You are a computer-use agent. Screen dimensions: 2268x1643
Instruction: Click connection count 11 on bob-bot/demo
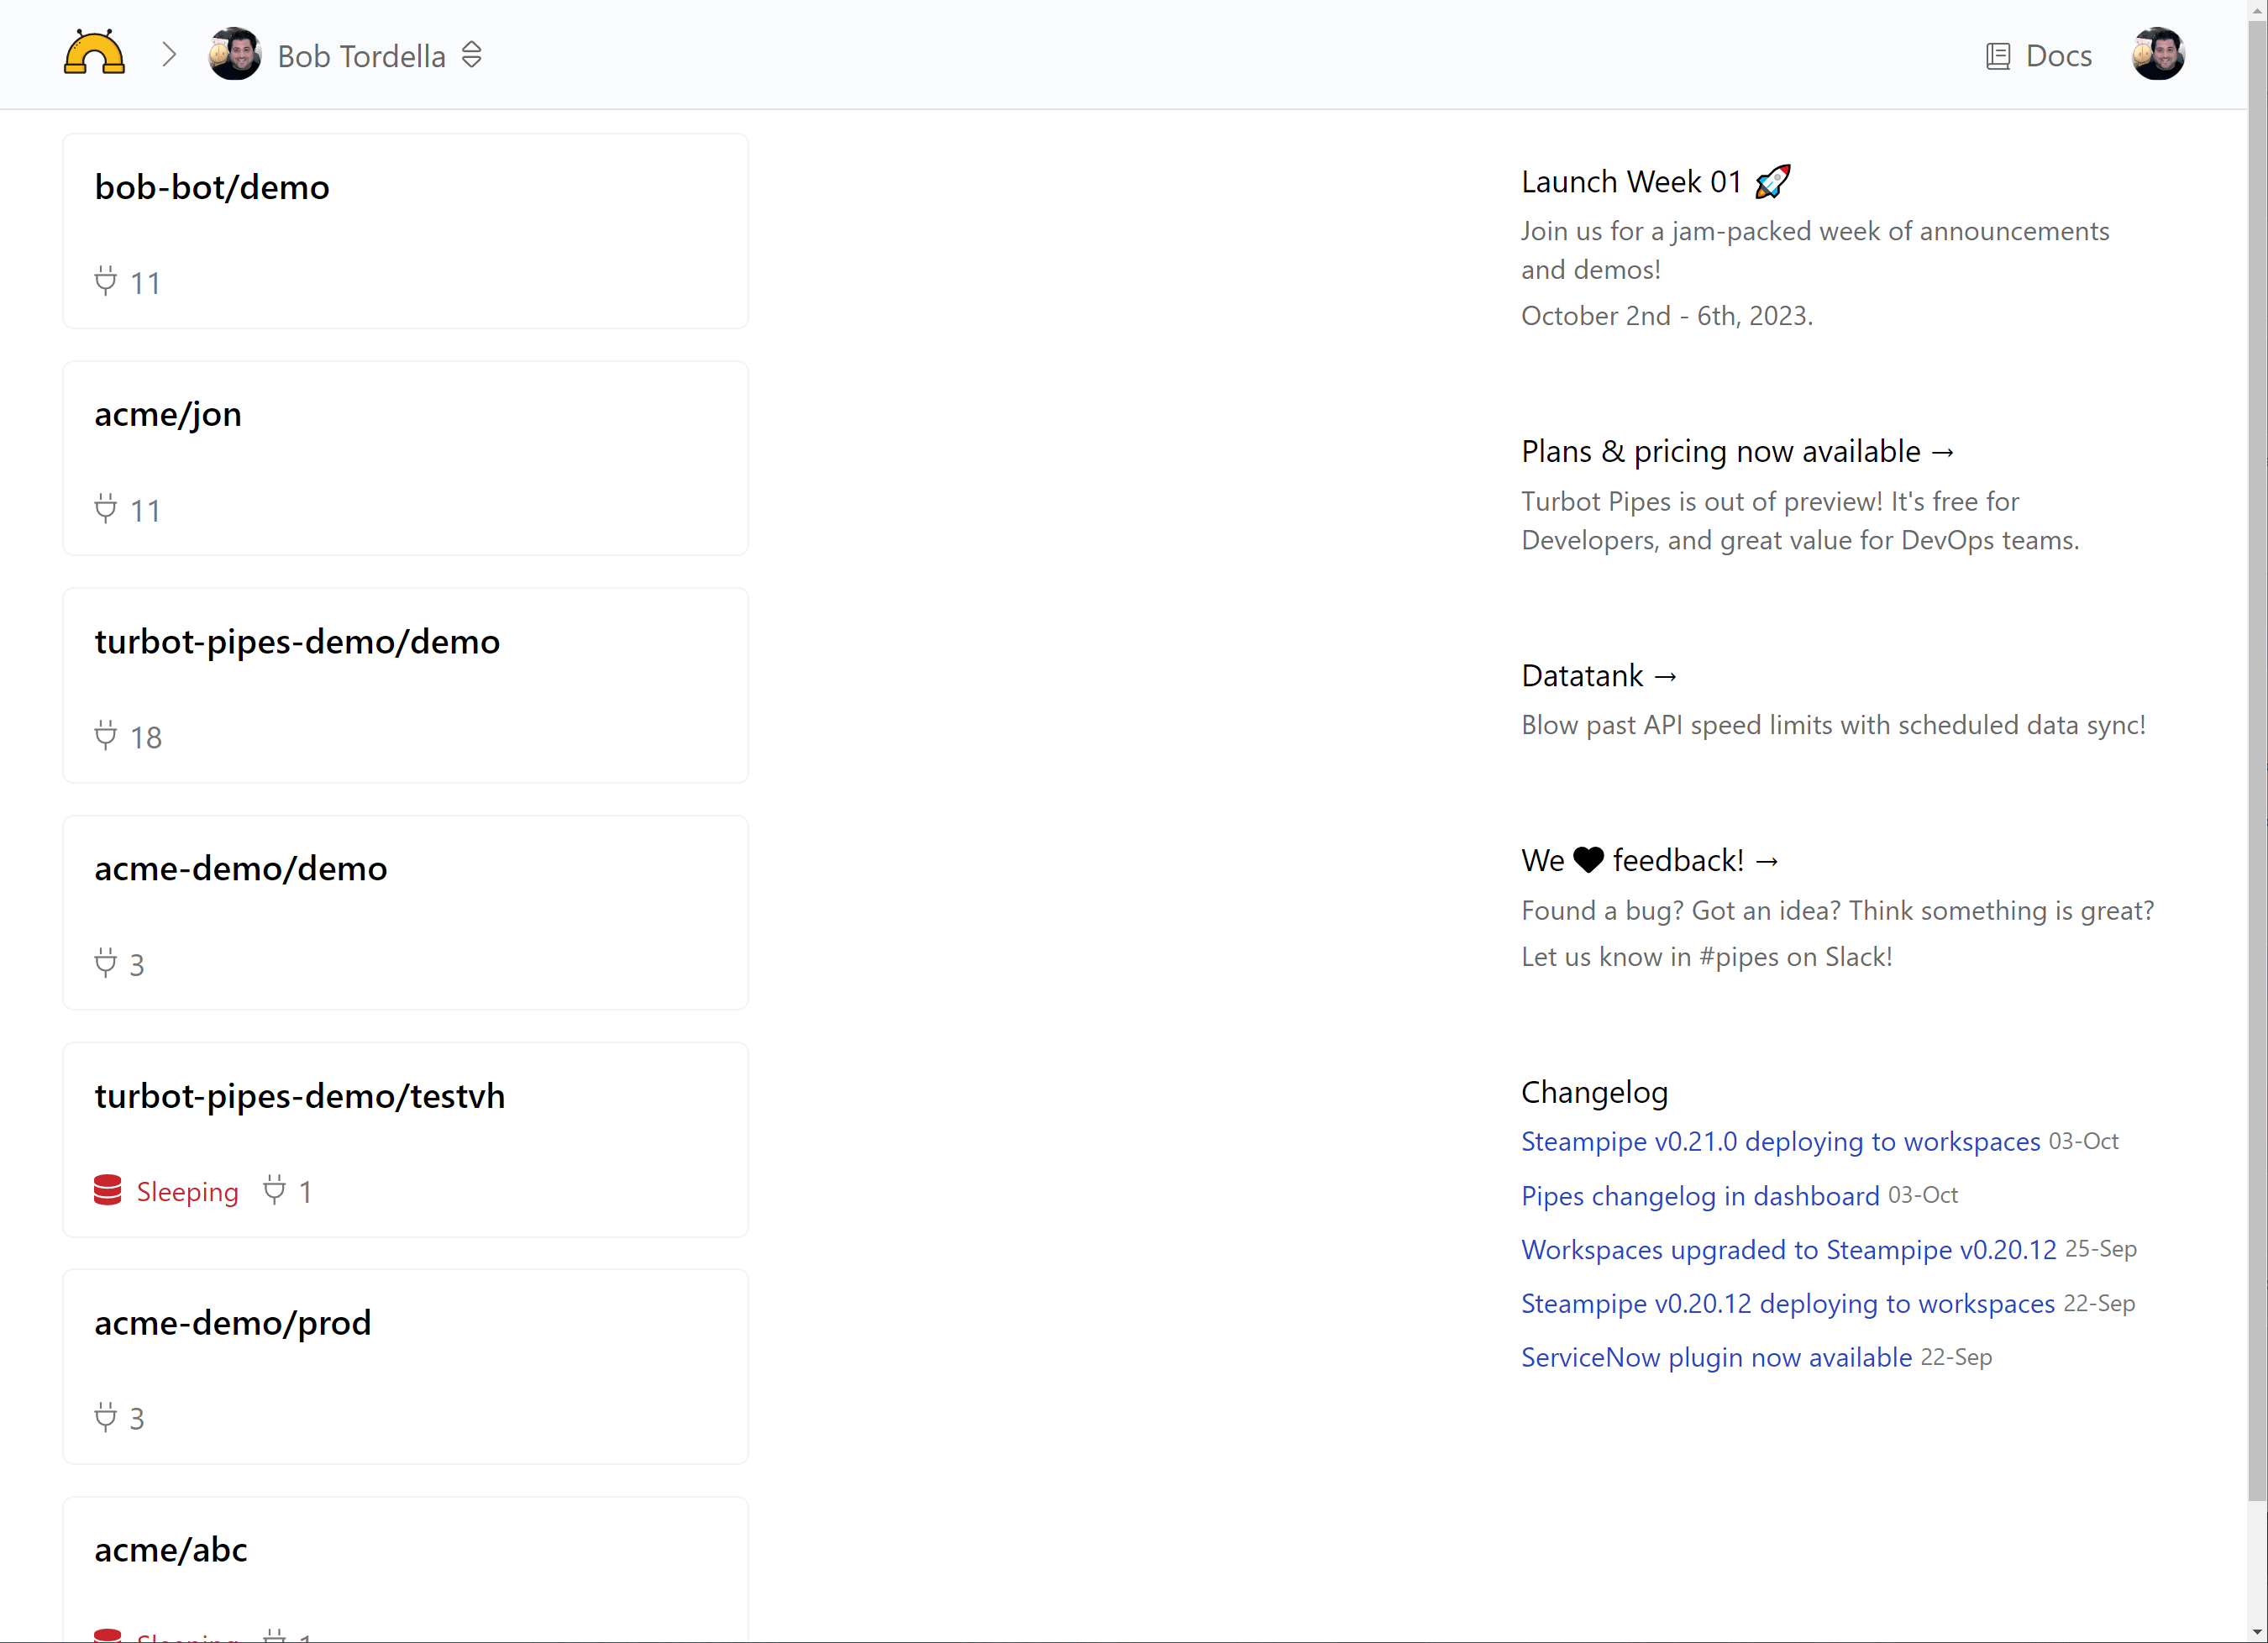[145, 283]
